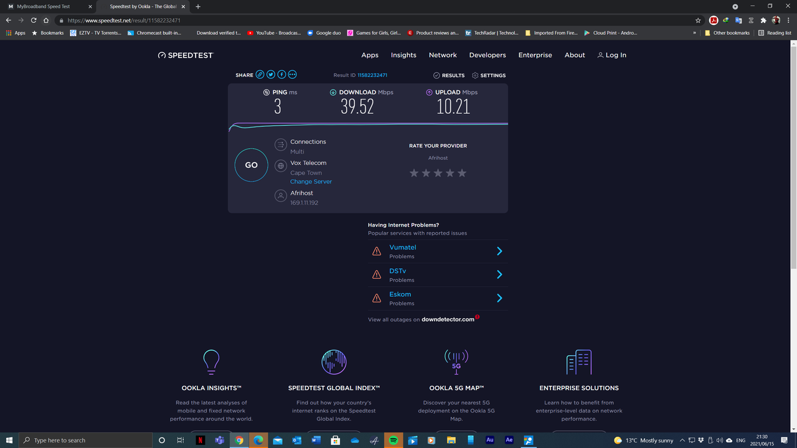Open Speedtest SETTINGS
This screenshot has height=448, width=797.
coord(489,75)
